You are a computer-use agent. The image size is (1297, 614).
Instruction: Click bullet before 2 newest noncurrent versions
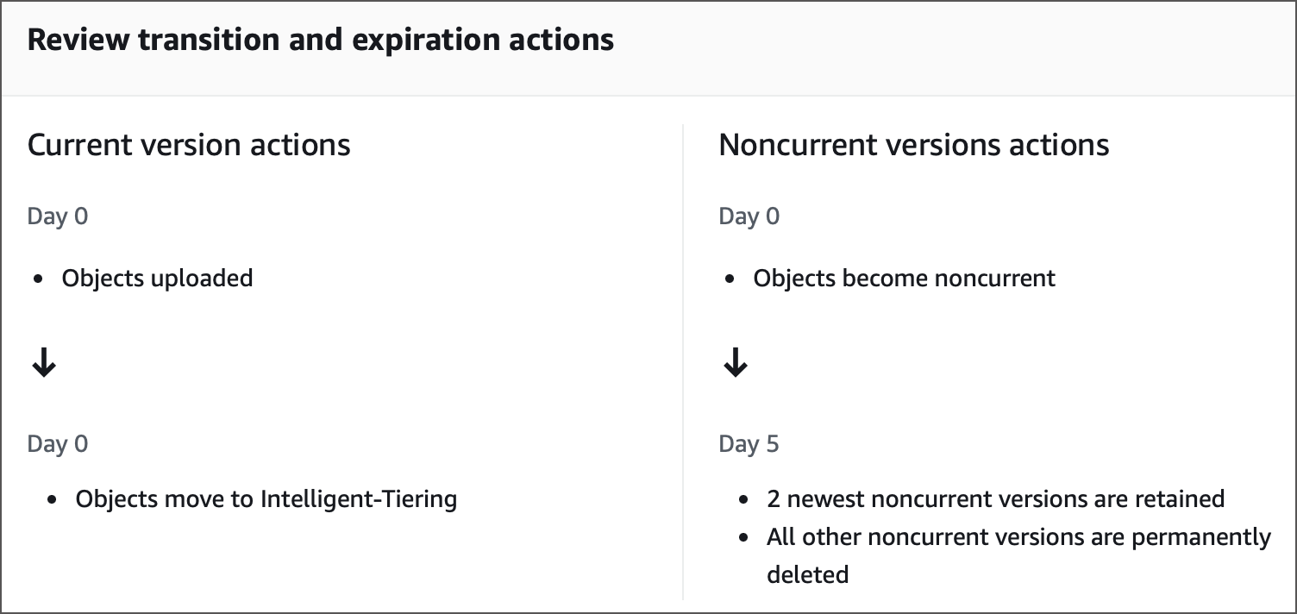[x=744, y=500]
